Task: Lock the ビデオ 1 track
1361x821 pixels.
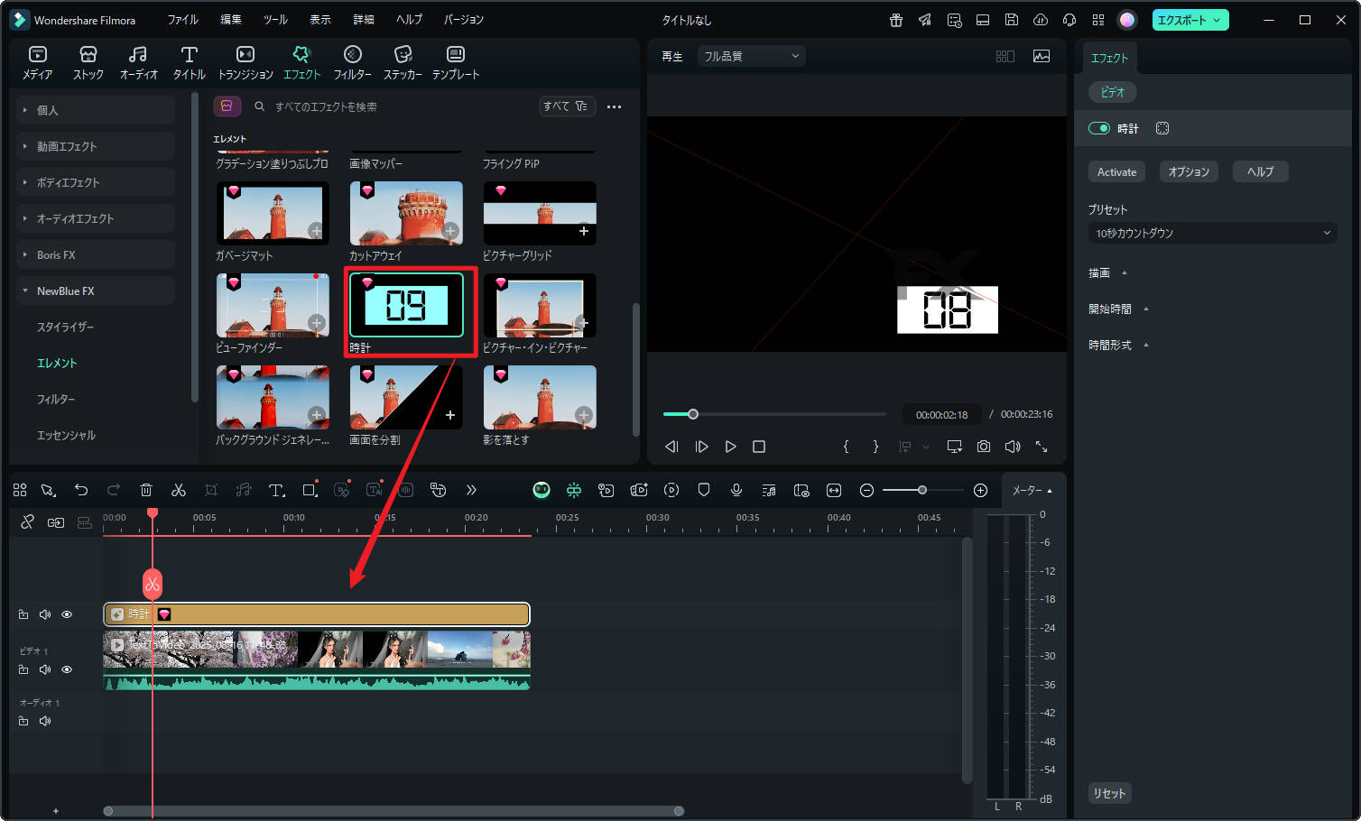Action: point(23,669)
